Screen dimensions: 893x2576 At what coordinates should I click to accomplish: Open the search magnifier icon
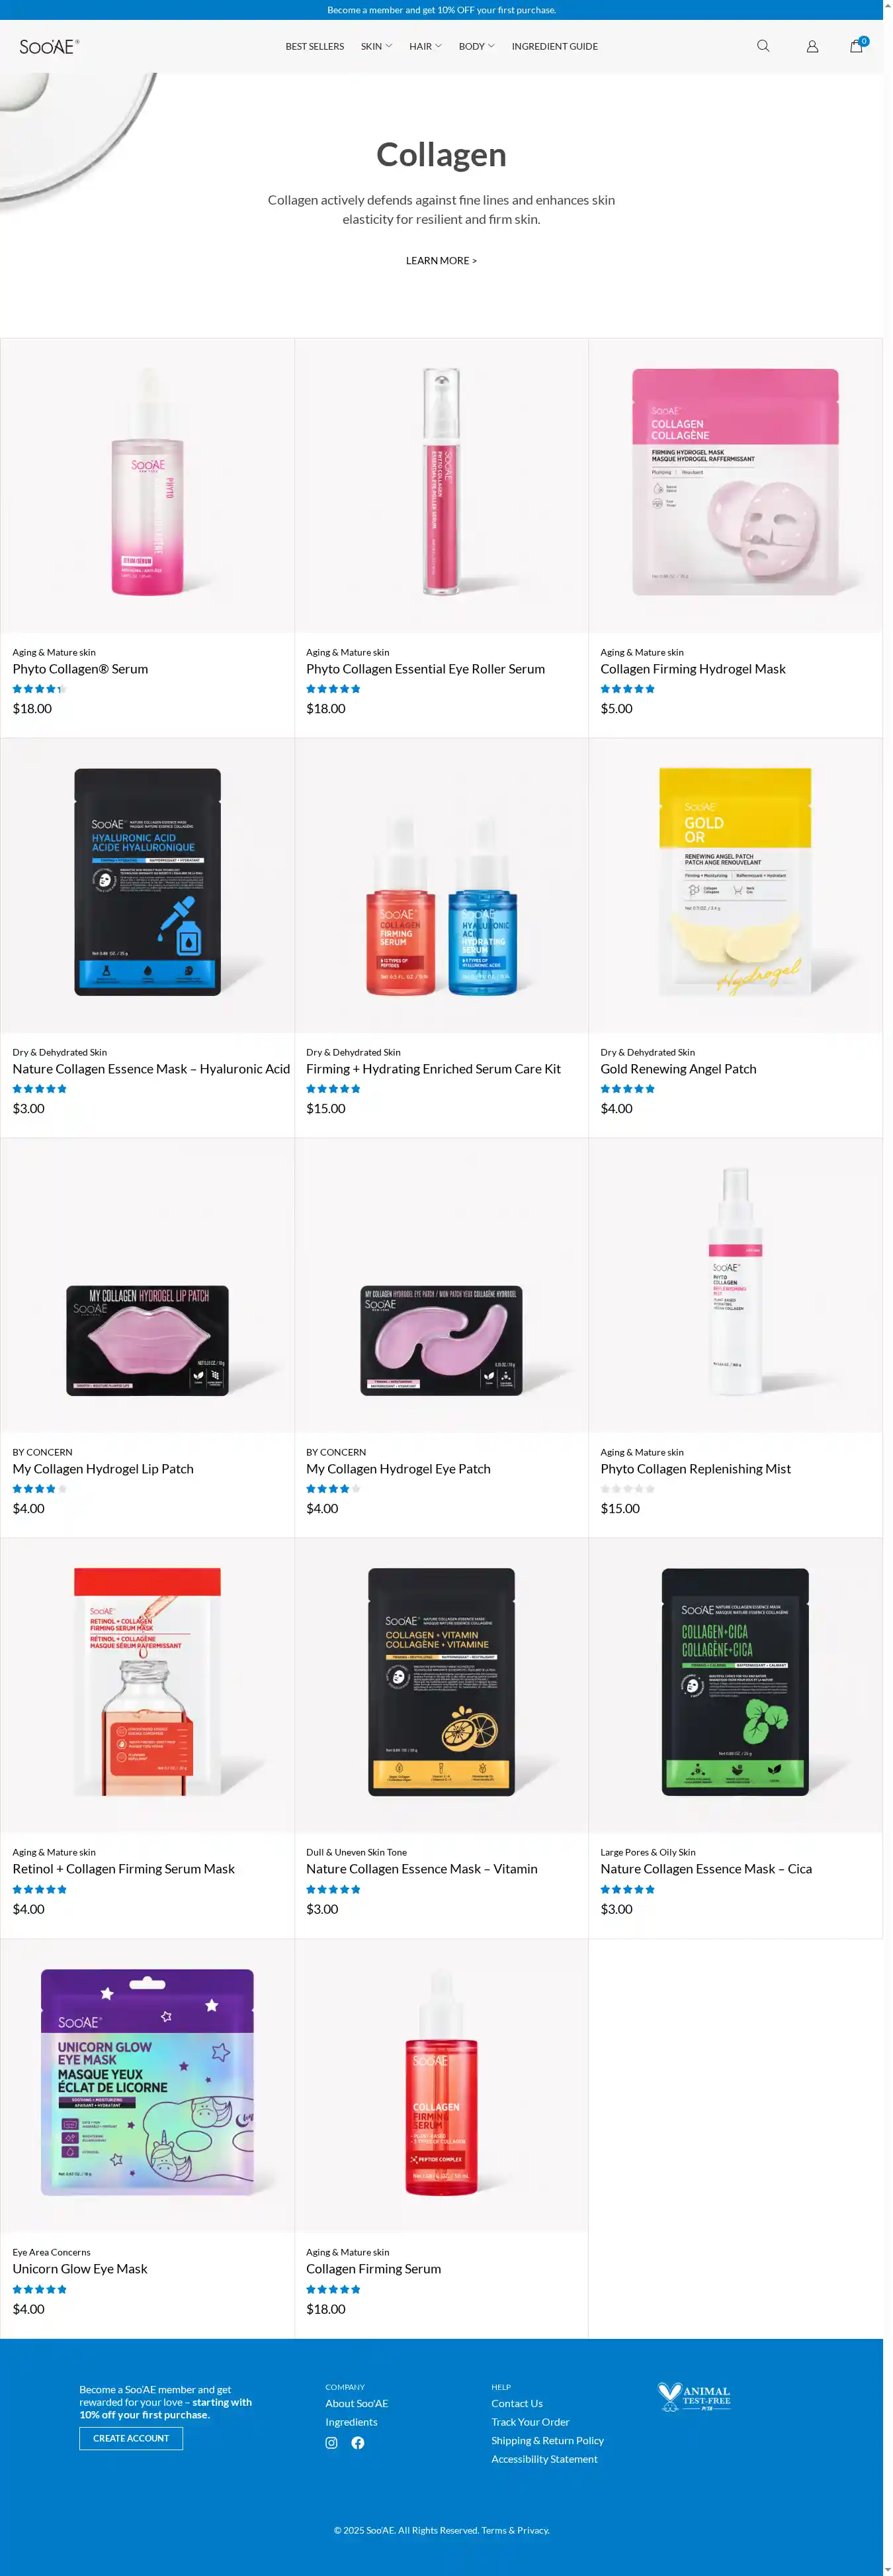[x=763, y=46]
